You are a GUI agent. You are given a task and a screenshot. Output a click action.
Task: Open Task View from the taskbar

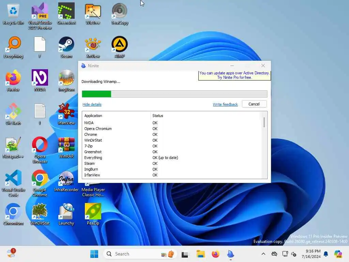click(185, 254)
